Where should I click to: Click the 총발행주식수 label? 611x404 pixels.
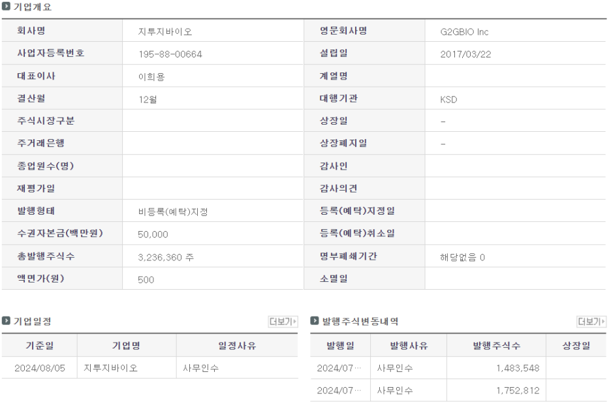pos(46,256)
